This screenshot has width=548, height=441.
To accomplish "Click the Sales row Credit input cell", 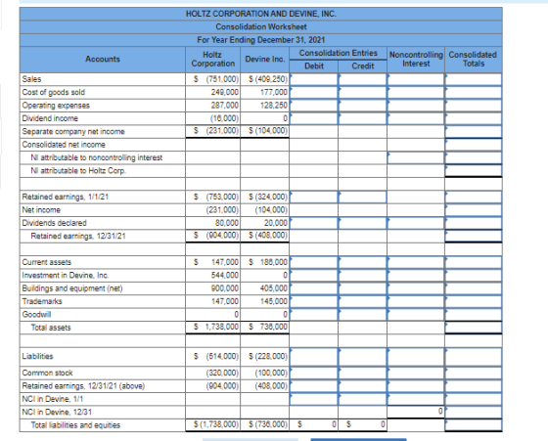I will [x=362, y=79].
